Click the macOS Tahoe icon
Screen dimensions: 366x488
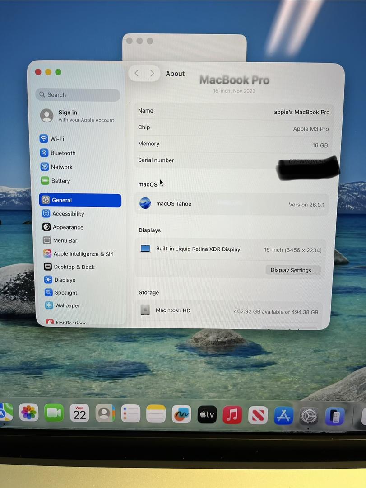(145, 203)
